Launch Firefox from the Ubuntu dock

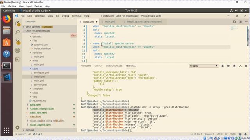7,19
